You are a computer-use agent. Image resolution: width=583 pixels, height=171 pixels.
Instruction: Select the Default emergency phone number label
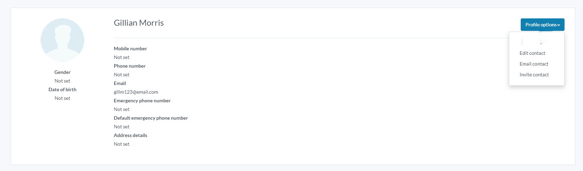(151, 118)
